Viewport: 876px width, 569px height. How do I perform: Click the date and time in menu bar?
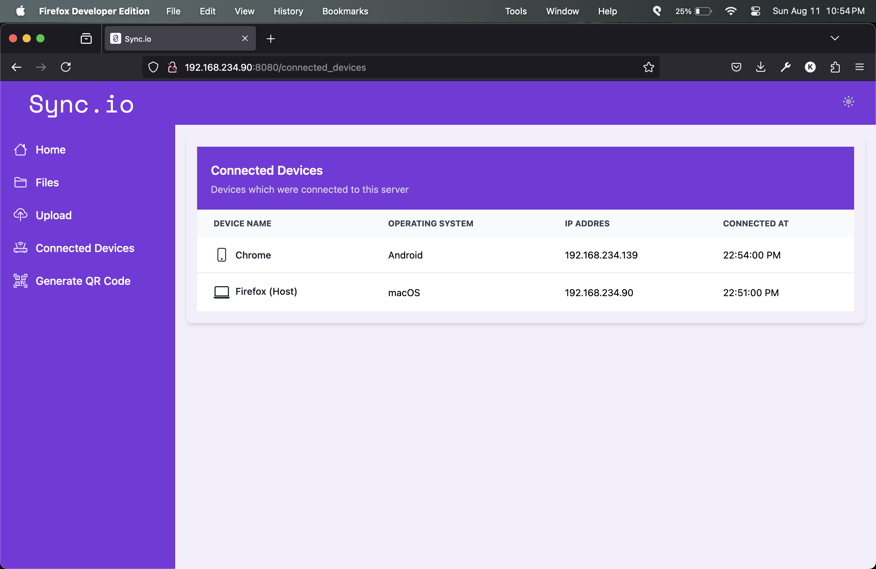point(819,11)
